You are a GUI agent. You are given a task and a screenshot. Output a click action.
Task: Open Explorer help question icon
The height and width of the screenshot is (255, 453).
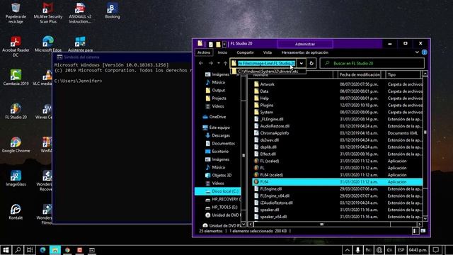[424, 52]
